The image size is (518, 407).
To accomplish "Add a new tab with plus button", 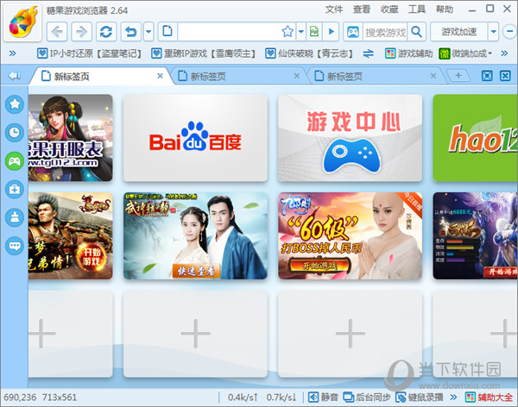I will [458, 76].
